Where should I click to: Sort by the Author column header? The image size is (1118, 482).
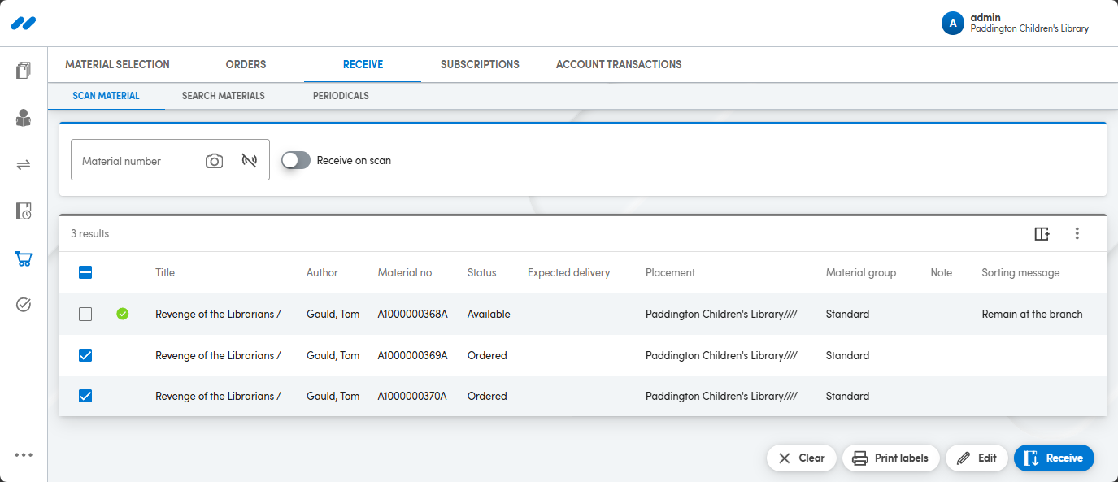322,273
